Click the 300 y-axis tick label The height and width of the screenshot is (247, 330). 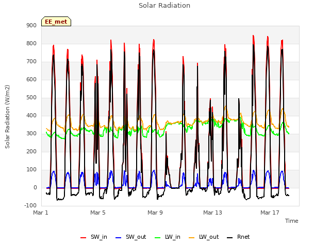[31, 134]
